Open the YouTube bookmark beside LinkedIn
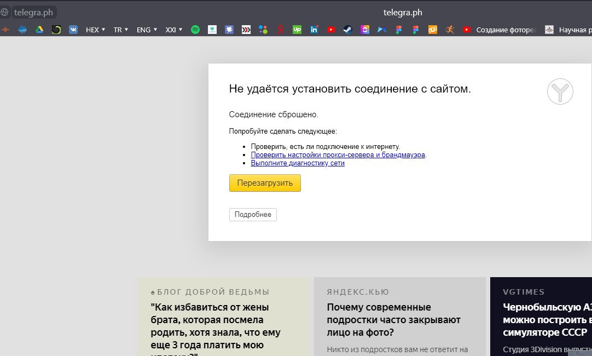This screenshot has width=592, height=356. 331,30
